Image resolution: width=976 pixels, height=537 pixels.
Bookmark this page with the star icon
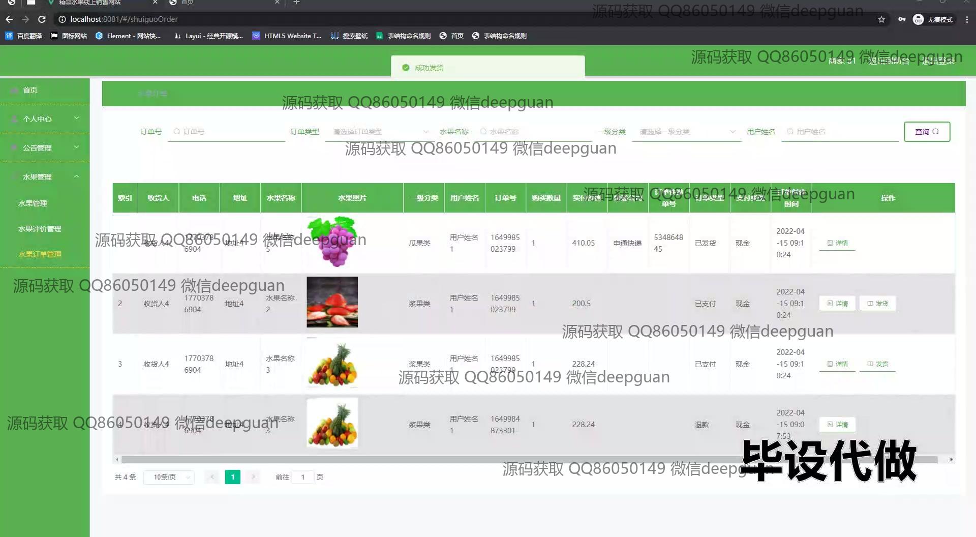point(881,19)
